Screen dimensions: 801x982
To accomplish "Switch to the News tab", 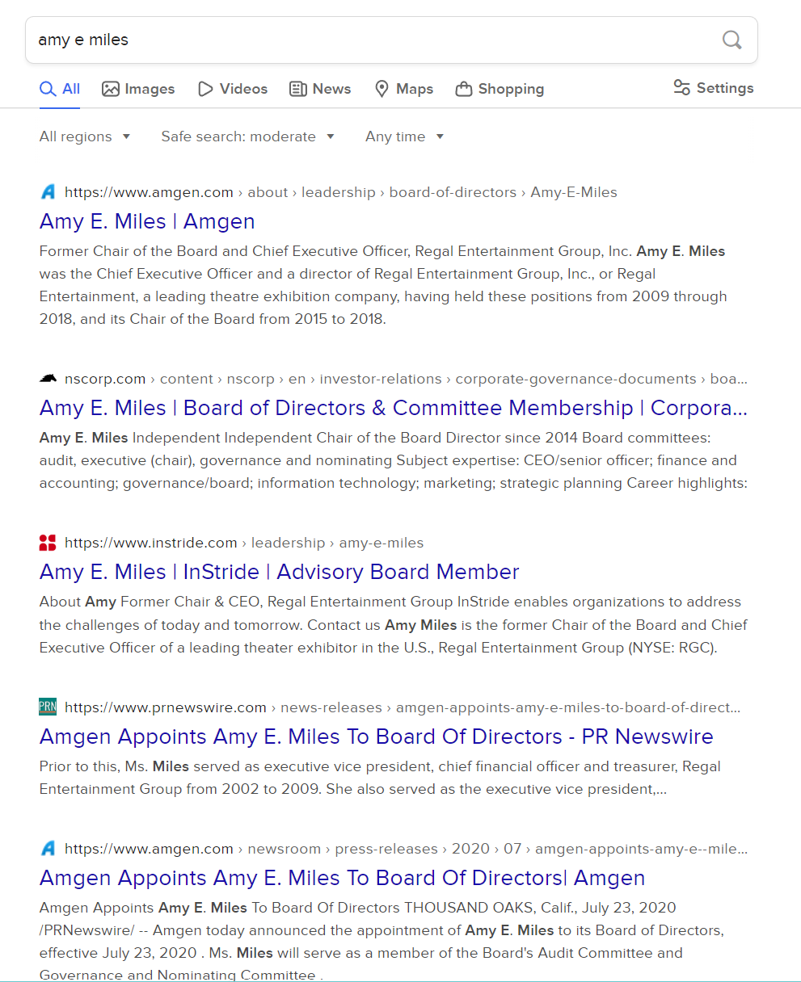I will click(320, 89).
